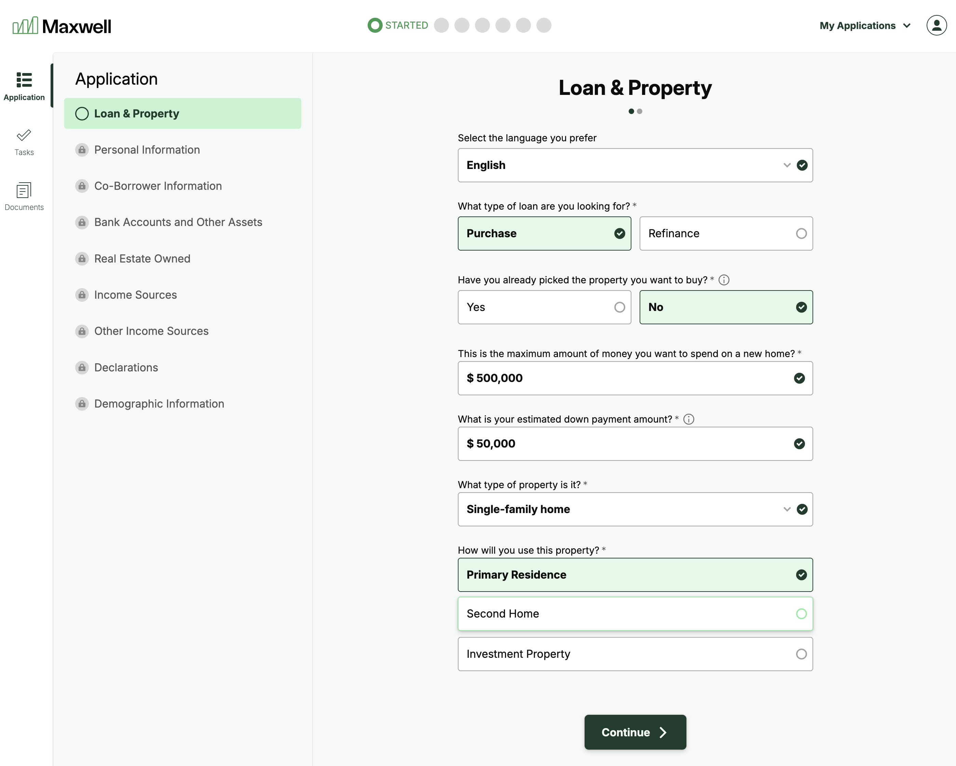Click info icon beside property picked question
This screenshot has height=766, width=956.
coord(724,280)
